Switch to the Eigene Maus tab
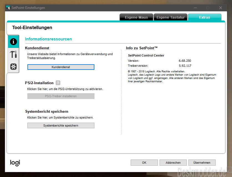 coord(136,17)
